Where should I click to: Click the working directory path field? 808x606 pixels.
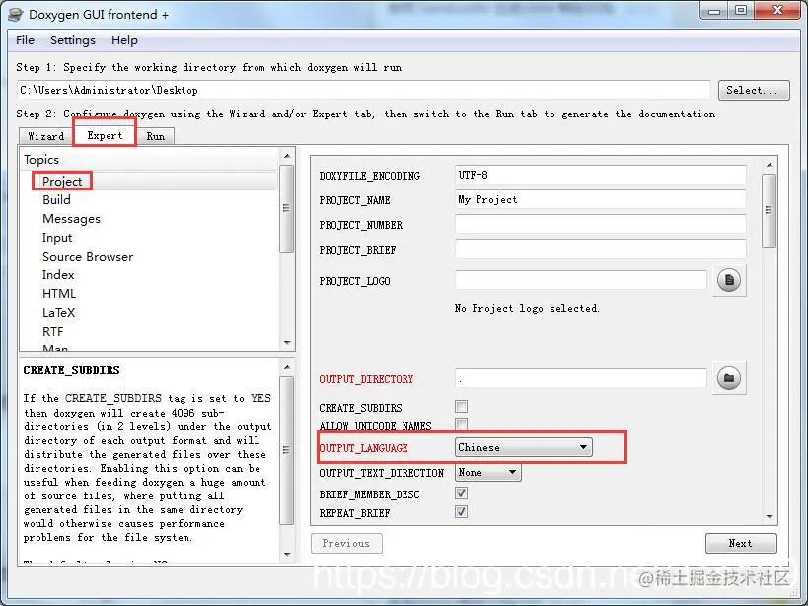click(363, 90)
